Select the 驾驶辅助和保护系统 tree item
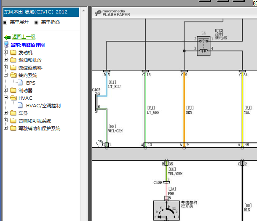Viewport: 257px width, 221px height. 39,128
